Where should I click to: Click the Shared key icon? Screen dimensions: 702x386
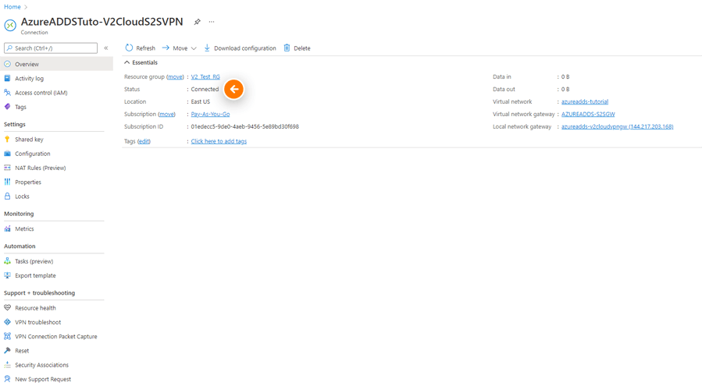7,139
